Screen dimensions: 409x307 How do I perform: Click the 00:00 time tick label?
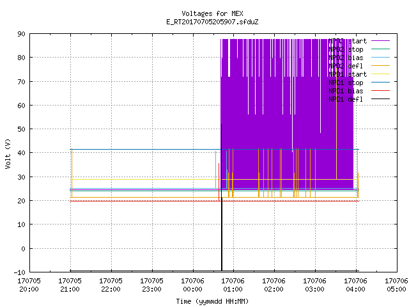(x=192, y=289)
